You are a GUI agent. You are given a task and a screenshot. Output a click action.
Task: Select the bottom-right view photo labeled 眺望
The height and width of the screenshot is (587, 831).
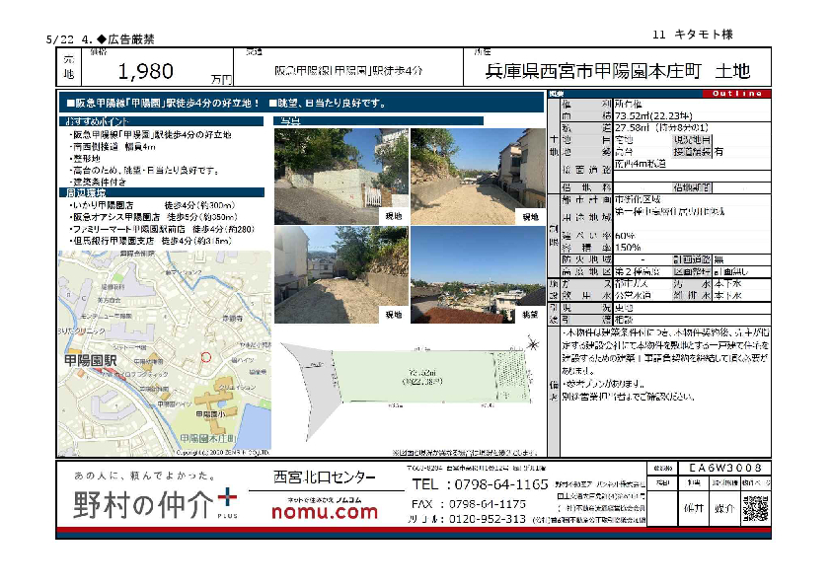(x=477, y=273)
